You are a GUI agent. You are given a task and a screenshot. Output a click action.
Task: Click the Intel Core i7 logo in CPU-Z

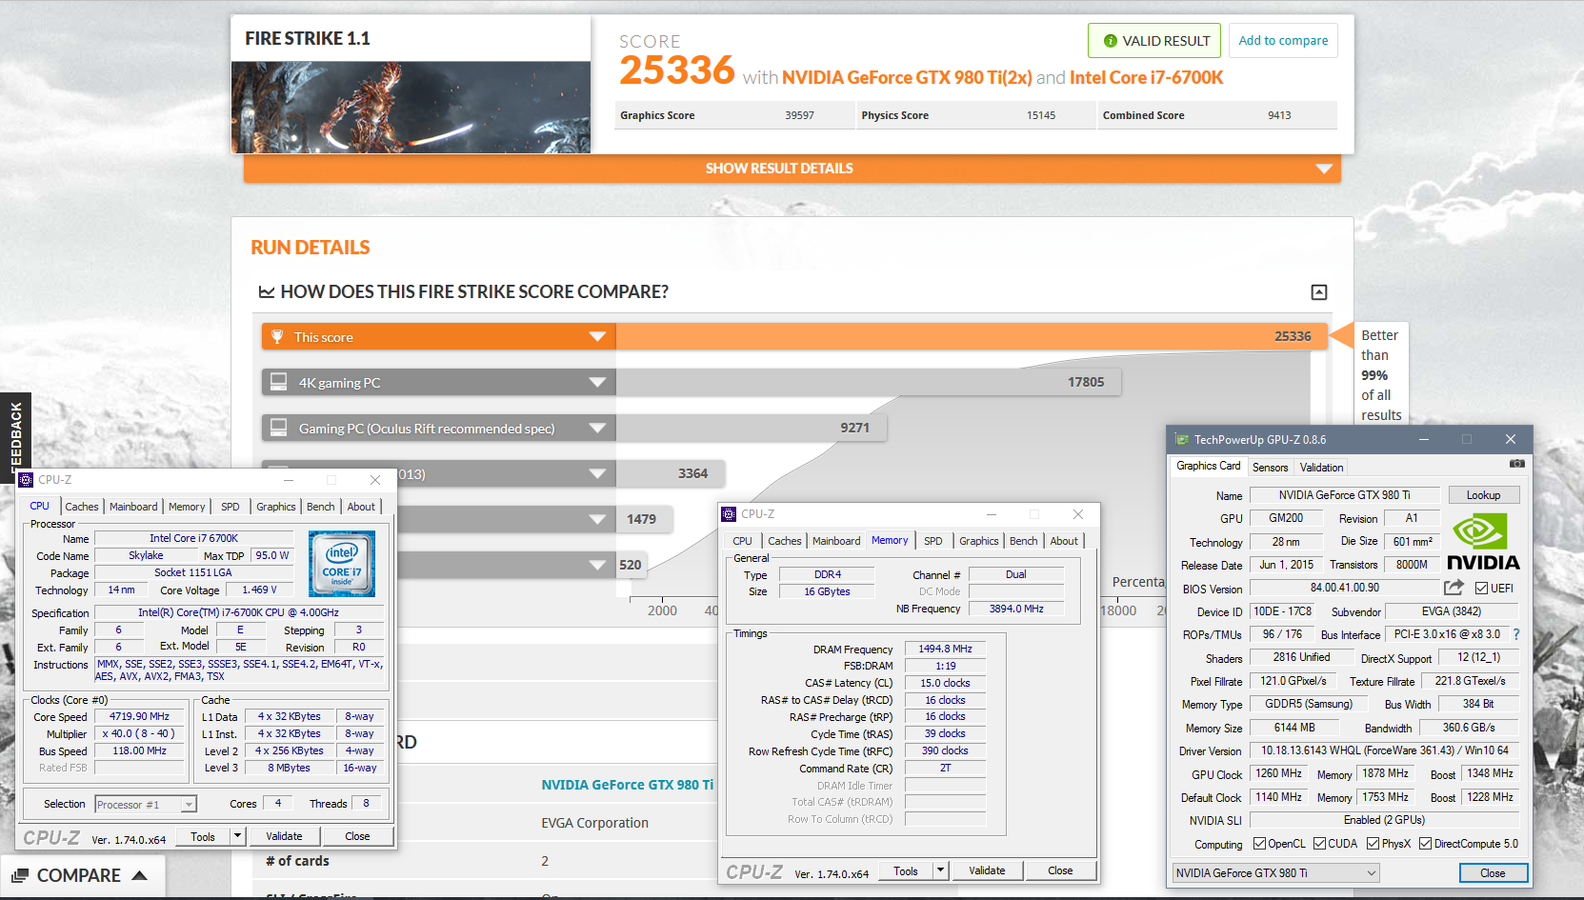point(342,564)
